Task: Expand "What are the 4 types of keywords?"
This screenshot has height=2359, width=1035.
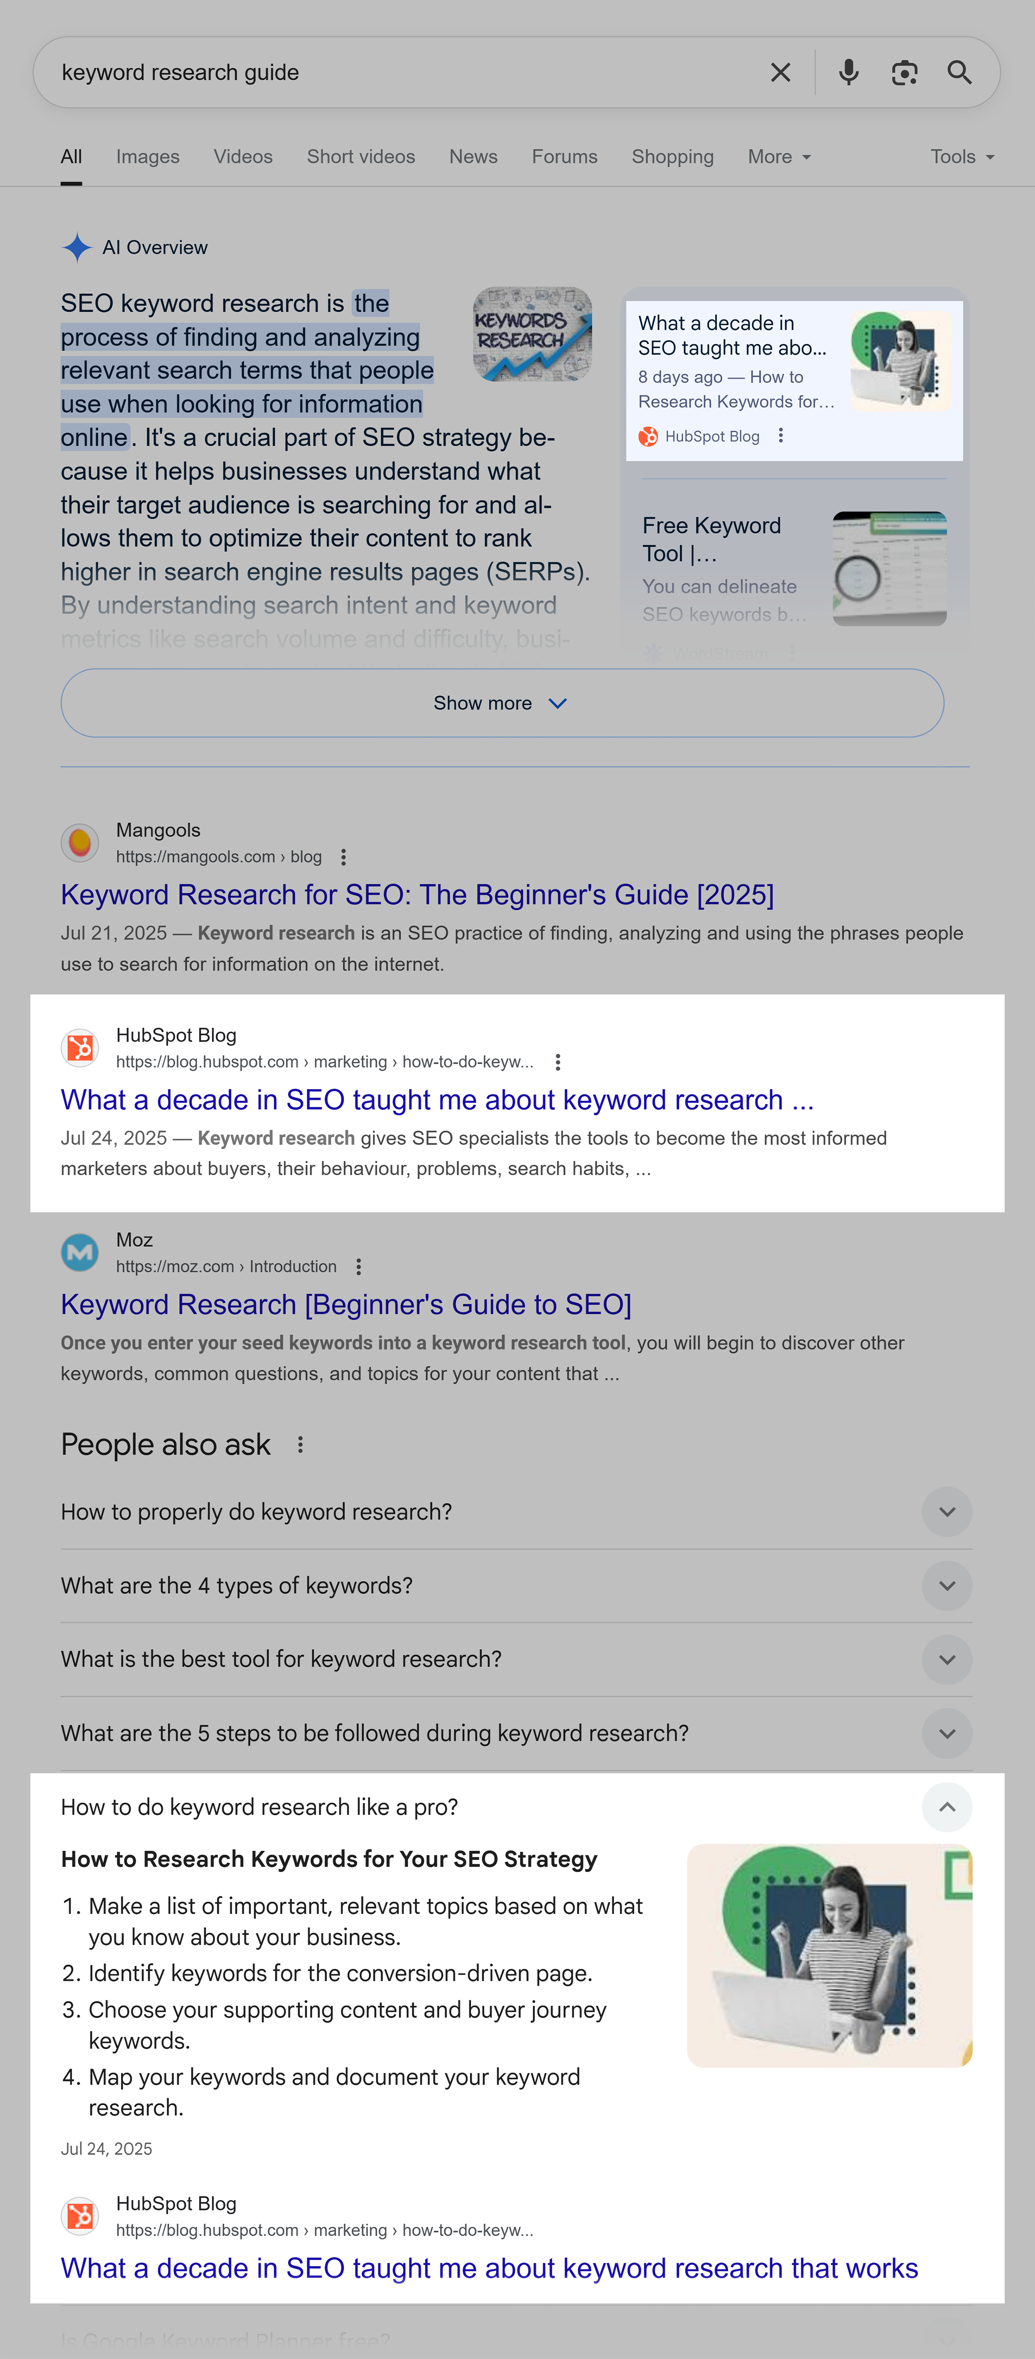Action: coord(947,1585)
